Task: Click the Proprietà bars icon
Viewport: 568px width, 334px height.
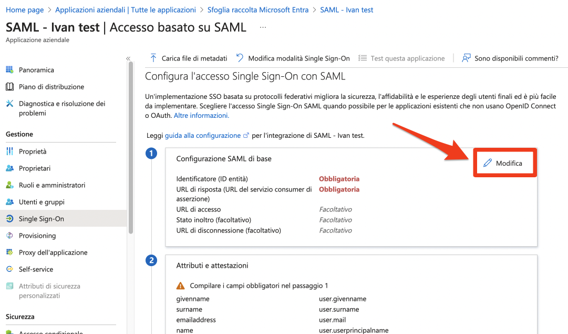Action: click(9, 151)
